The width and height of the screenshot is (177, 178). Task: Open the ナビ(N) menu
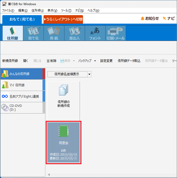click(x=79, y=11)
